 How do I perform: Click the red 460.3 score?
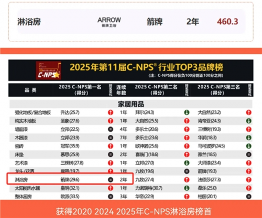click(227, 22)
